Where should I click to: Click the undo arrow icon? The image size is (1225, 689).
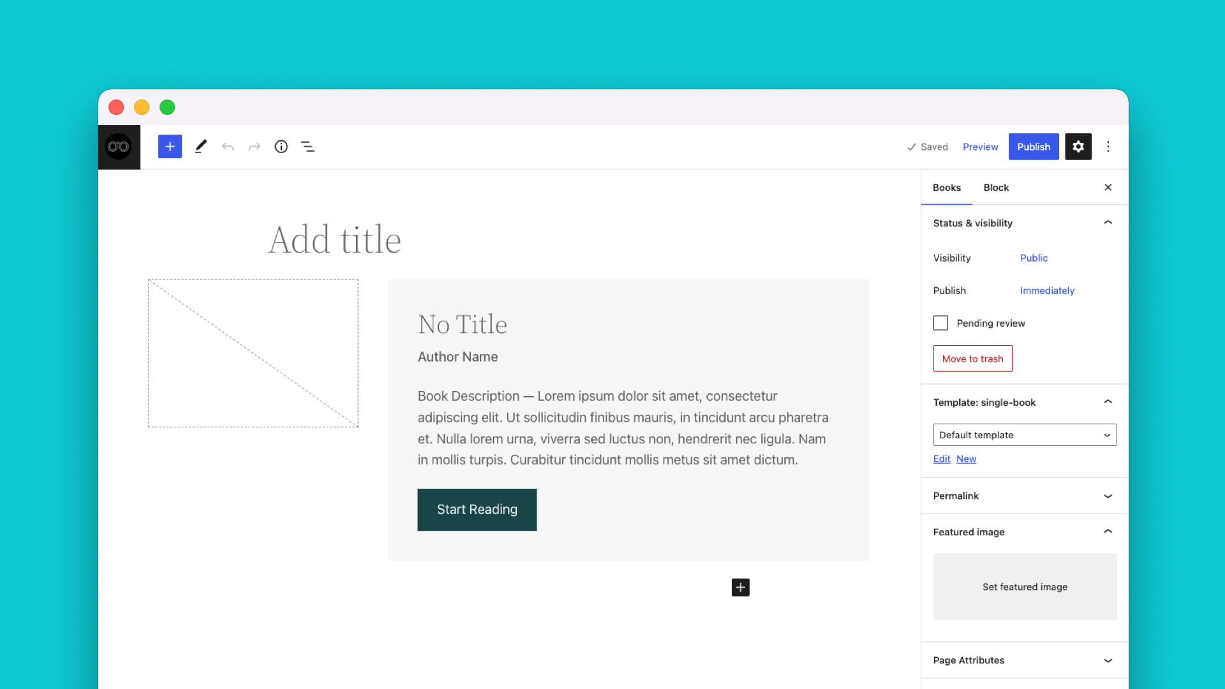tap(227, 146)
